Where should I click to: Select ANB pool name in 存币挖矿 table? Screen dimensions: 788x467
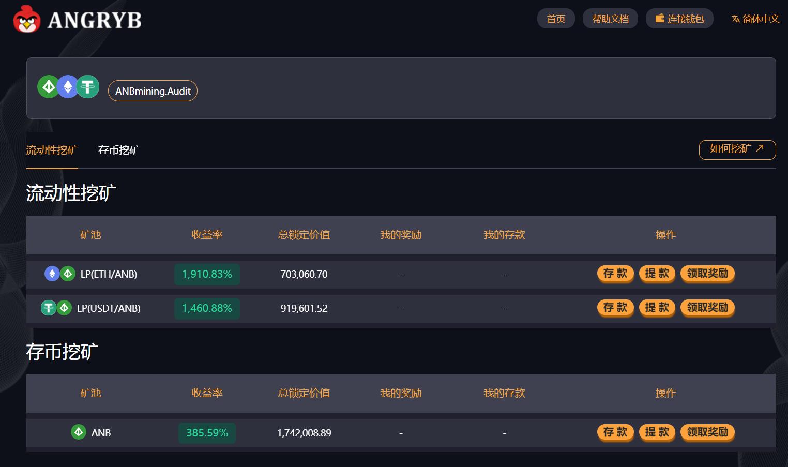(101, 433)
